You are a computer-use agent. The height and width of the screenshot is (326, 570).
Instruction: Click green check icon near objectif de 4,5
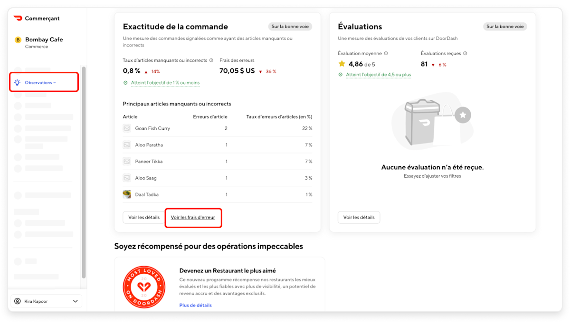coord(341,75)
